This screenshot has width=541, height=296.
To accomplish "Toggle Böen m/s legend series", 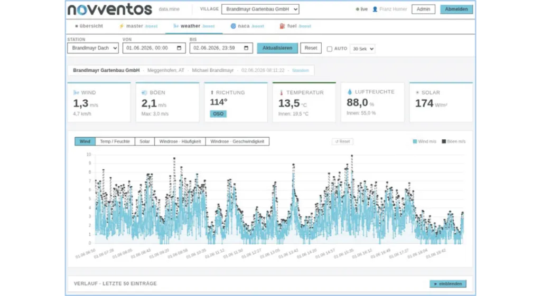I will (454, 141).
